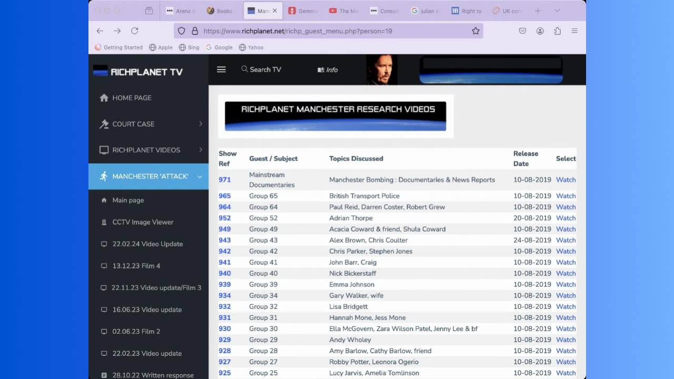674x379 pixels.
Task: Click the Search TV magnifier icon
Action: pos(245,69)
